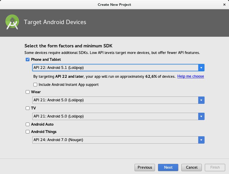Screen dimensions: 229x174
Task: Check the Wear form factor checkbox
Action: pyautogui.click(x=27, y=92)
